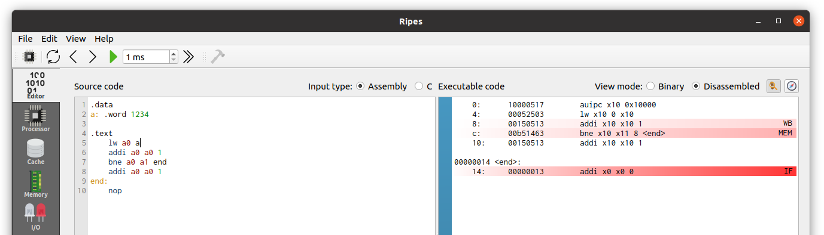This screenshot has height=235, width=824.
Task: Click the IF stage marker
Action: pyautogui.click(x=788, y=171)
